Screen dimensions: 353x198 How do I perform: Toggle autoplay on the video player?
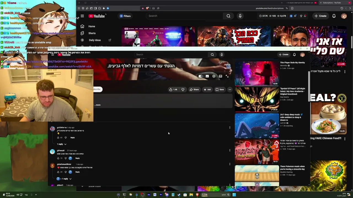[x=201, y=76]
